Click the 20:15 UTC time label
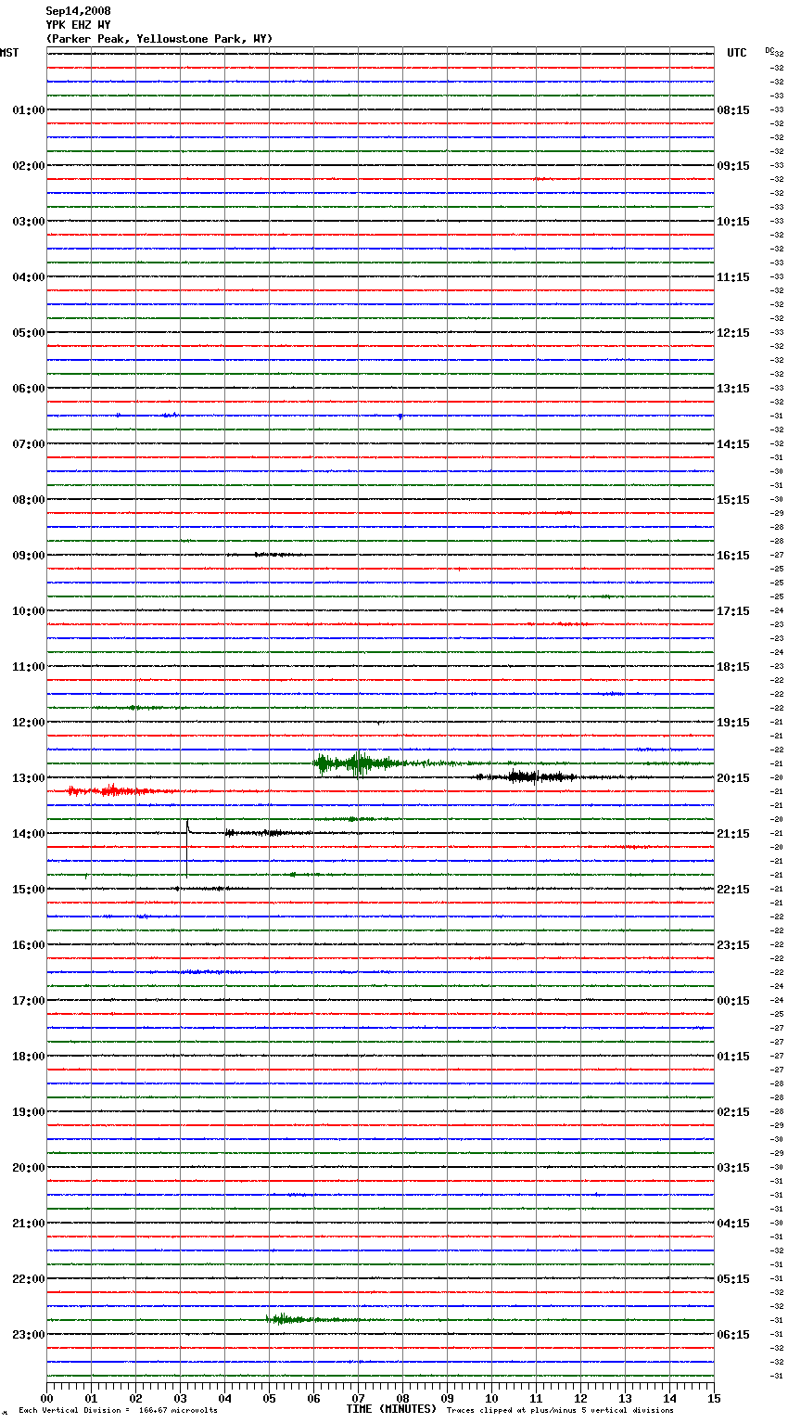788x1423 pixels. [733, 778]
